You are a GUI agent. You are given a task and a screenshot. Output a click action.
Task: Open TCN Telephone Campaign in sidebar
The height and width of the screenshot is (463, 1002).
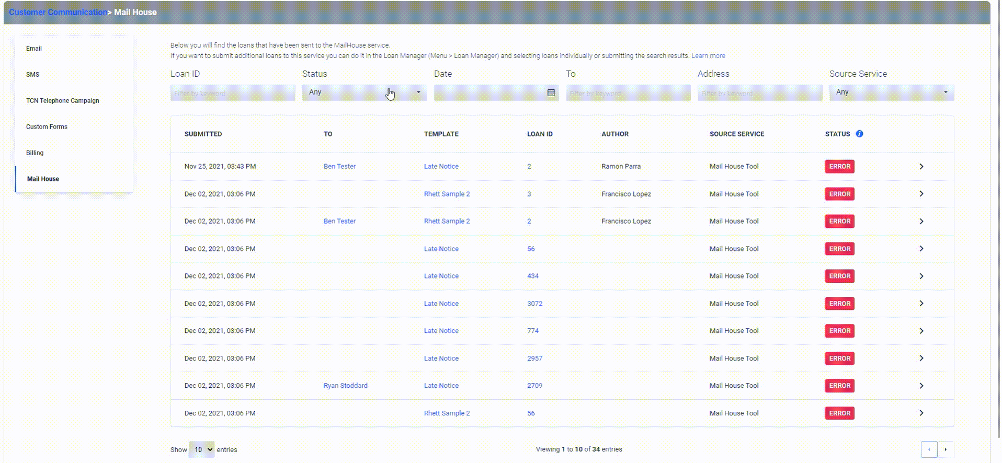coord(62,101)
